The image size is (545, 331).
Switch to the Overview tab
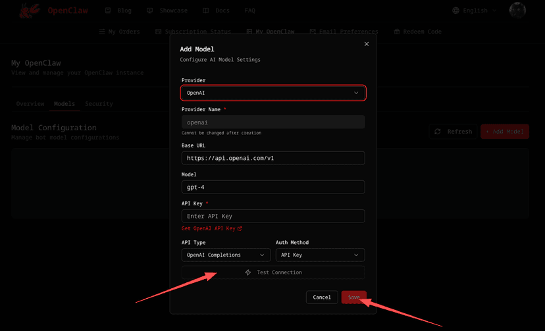(30, 103)
